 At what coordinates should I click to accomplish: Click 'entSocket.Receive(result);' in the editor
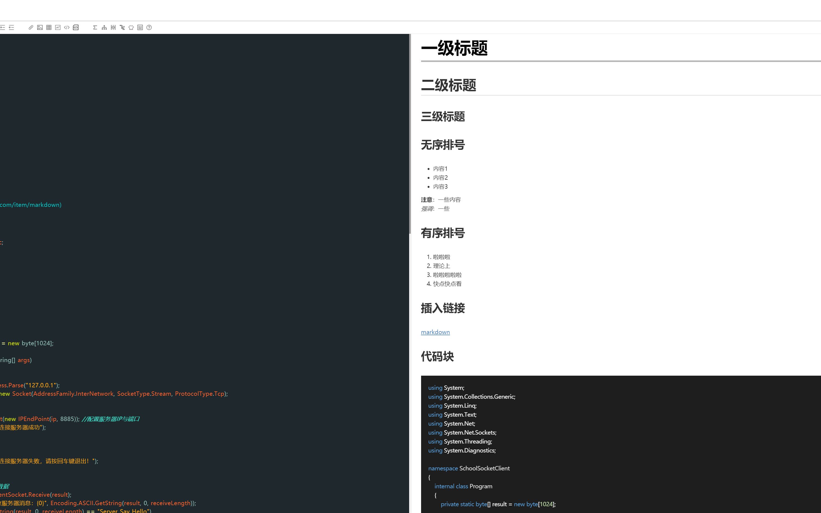36,495
